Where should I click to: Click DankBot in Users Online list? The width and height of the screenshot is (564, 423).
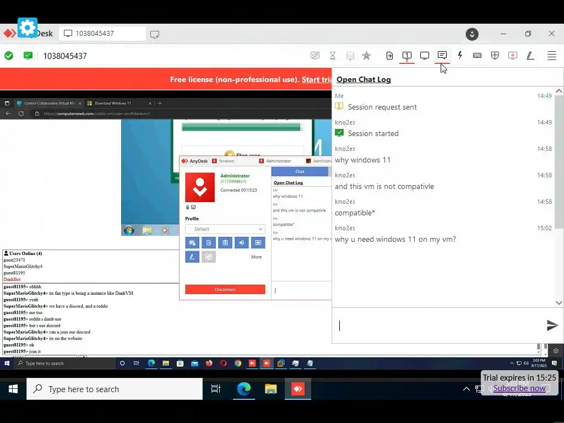point(12,279)
